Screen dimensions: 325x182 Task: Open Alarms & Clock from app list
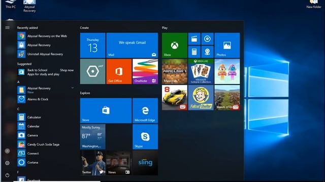point(46,99)
